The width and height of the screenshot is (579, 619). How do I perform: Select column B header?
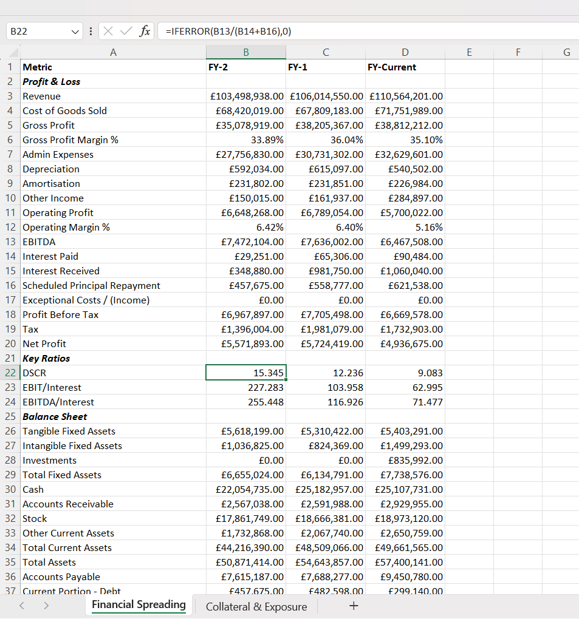(x=246, y=53)
